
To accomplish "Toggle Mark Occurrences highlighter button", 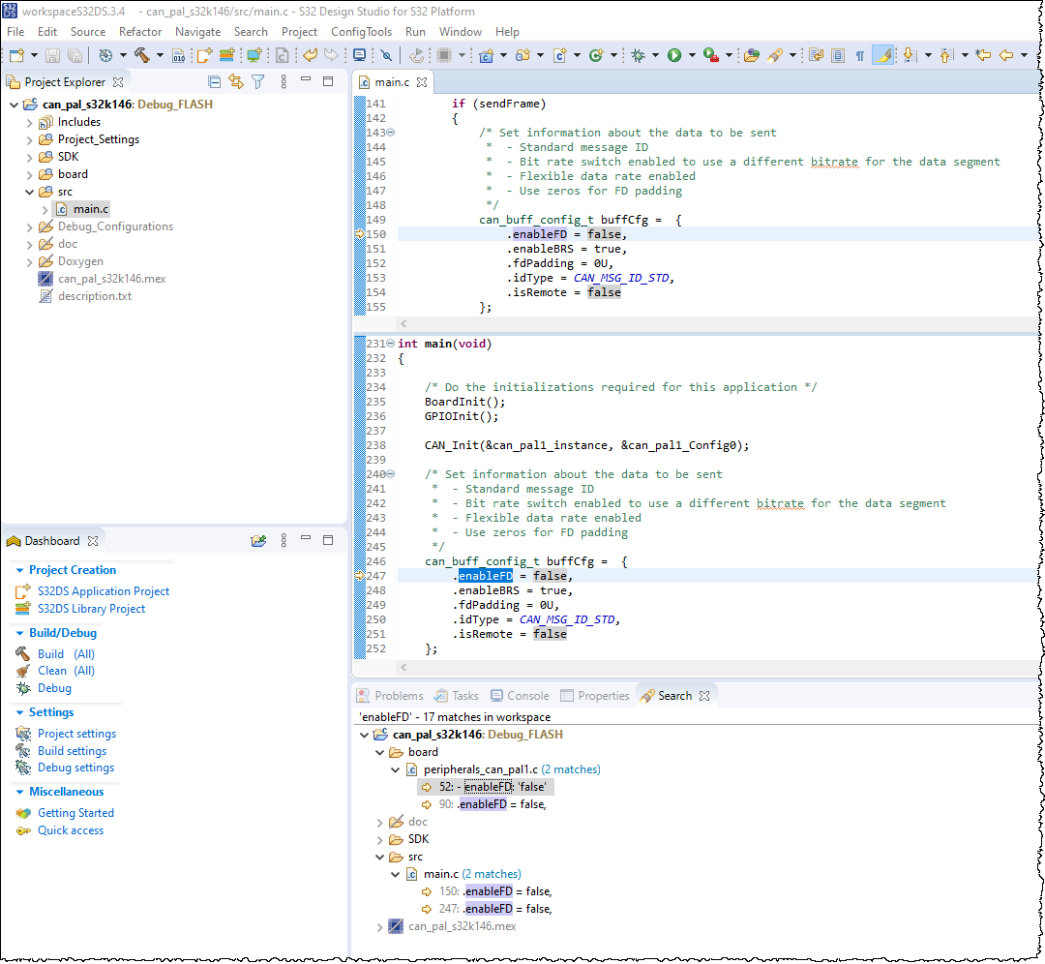I will point(882,55).
